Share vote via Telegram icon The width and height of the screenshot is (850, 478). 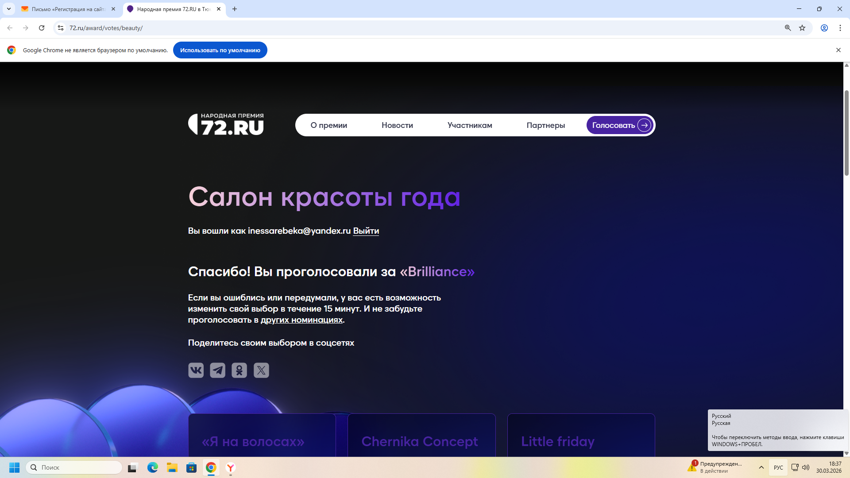217,370
